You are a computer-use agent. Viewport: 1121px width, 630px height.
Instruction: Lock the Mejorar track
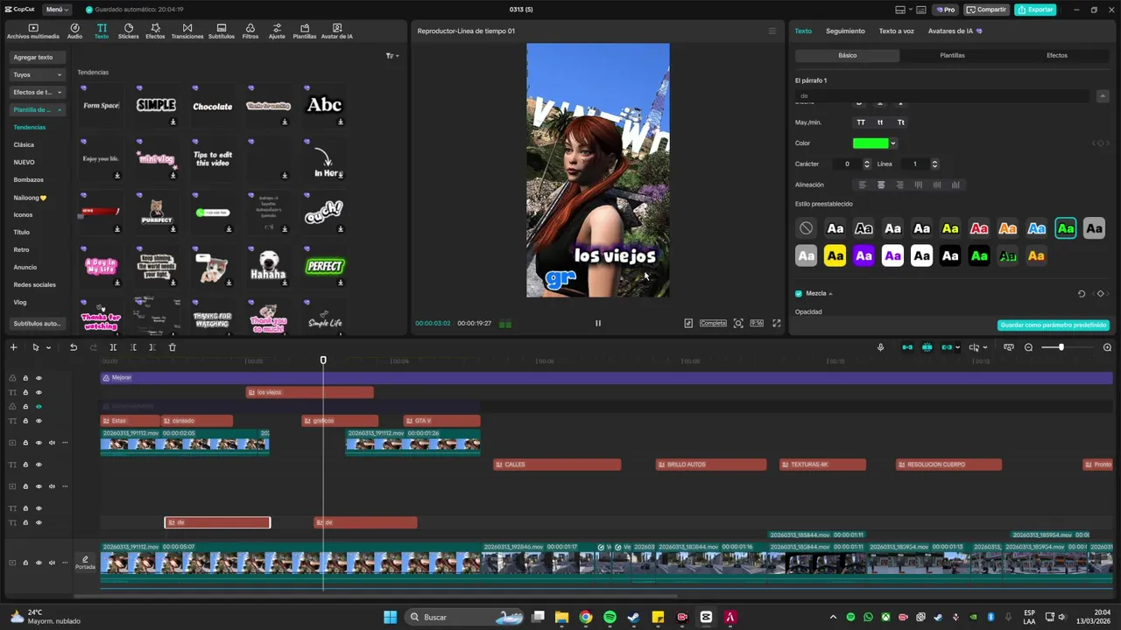(x=25, y=378)
